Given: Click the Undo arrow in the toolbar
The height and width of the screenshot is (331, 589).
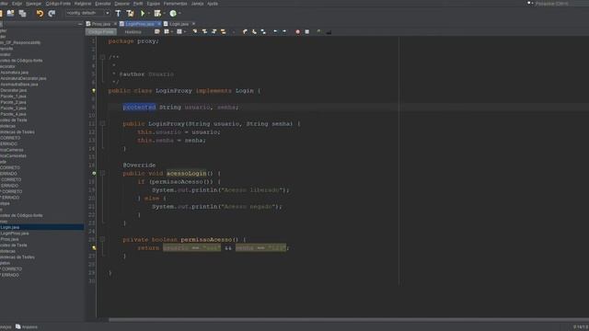Looking at the screenshot, I should [x=40, y=14].
